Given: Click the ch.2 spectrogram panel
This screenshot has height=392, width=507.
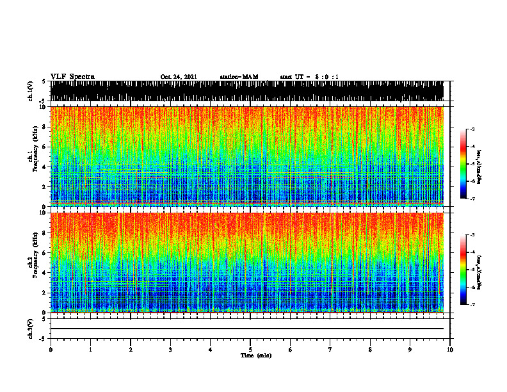Looking at the screenshot, I should click(x=247, y=263).
